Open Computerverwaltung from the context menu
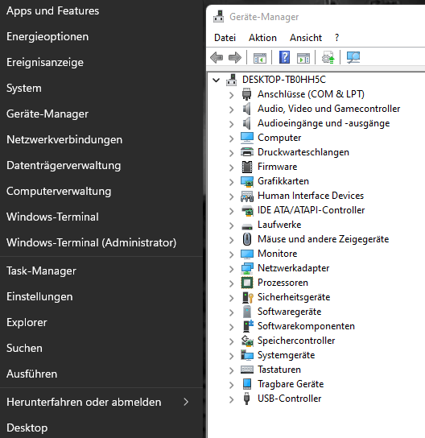Screen dimensions: 425x438 (101, 191)
